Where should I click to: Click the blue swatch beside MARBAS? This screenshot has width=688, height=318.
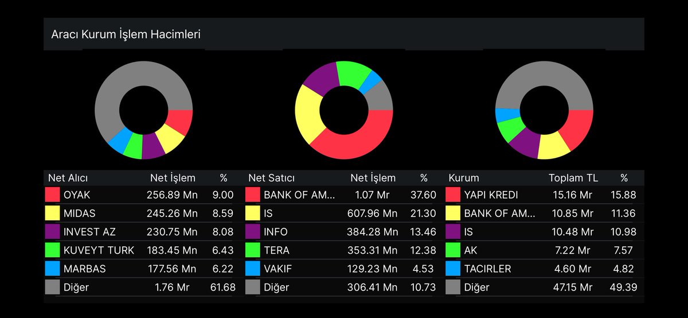point(53,269)
